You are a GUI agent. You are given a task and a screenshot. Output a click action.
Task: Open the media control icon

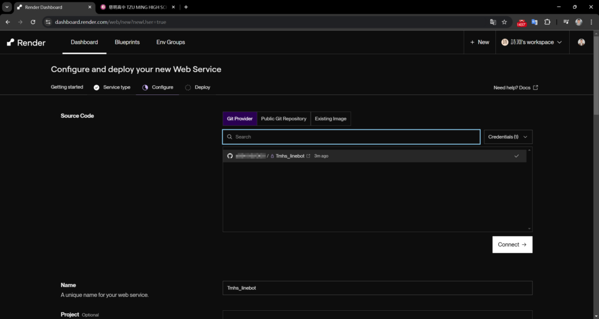(x=566, y=22)
